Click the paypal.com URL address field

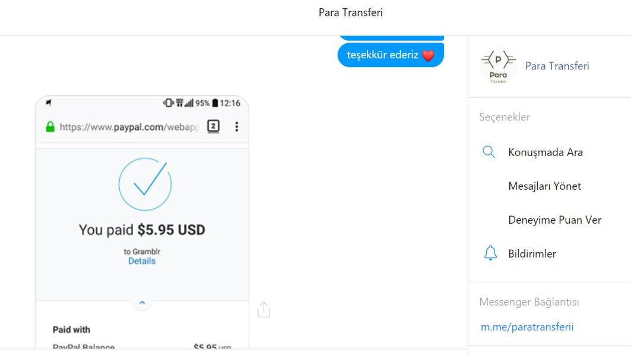click(x=129, y=127)
